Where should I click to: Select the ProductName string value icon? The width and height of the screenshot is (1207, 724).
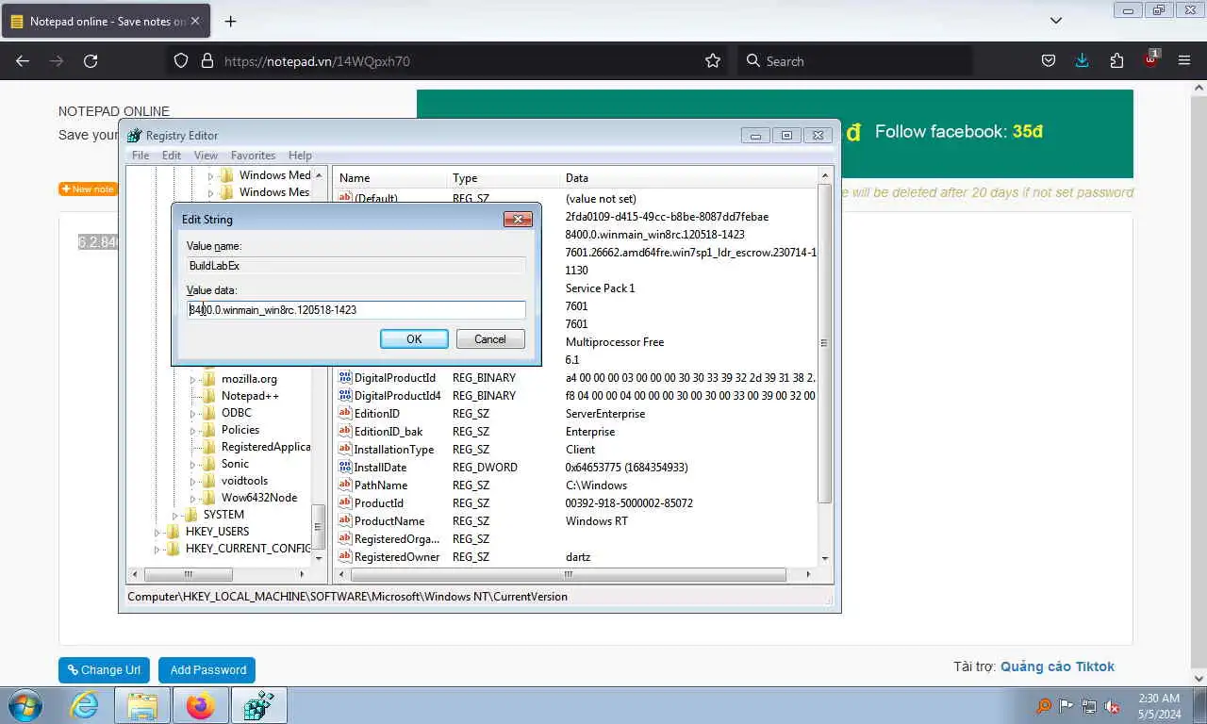click(x=345, y=520)
